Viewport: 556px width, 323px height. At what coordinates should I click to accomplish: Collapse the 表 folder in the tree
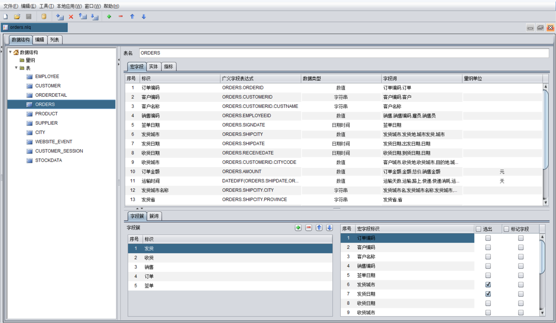click(x=16, y=68)
